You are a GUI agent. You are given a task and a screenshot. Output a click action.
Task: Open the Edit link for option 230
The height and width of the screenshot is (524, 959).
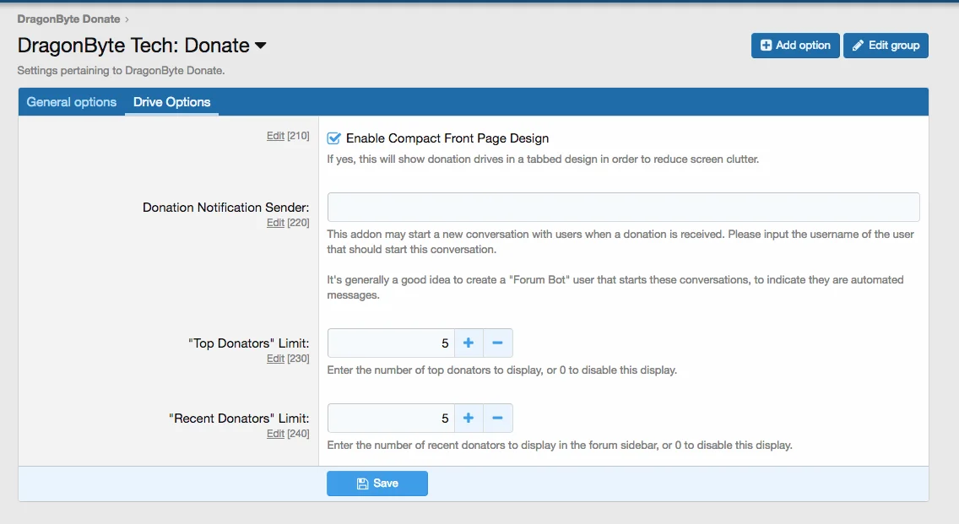[x=275, y=359]
